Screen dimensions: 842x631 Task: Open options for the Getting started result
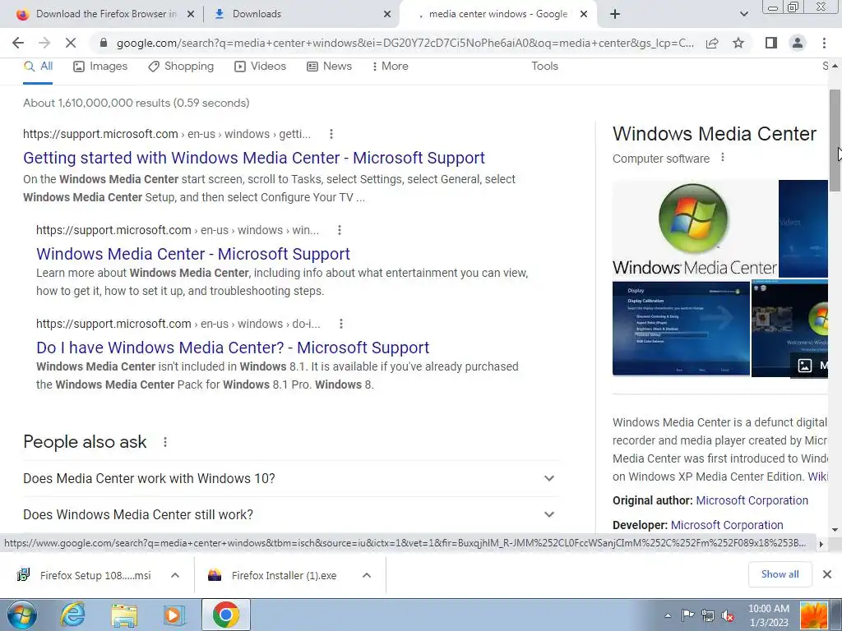[x=331, y=134]
